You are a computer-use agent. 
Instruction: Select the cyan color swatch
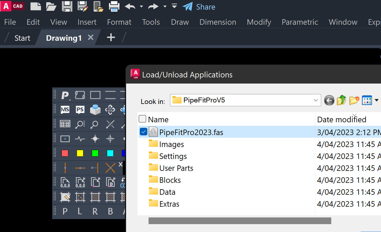[110, 153]
